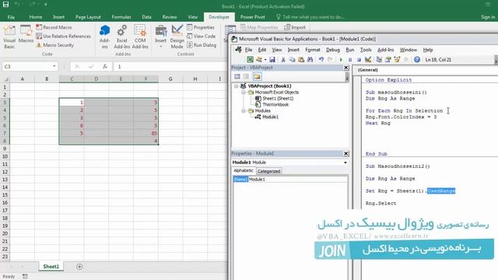This screenshot has height=280, width=498.
Task: Click the formula bar cancel X
Action: (77, 66)
